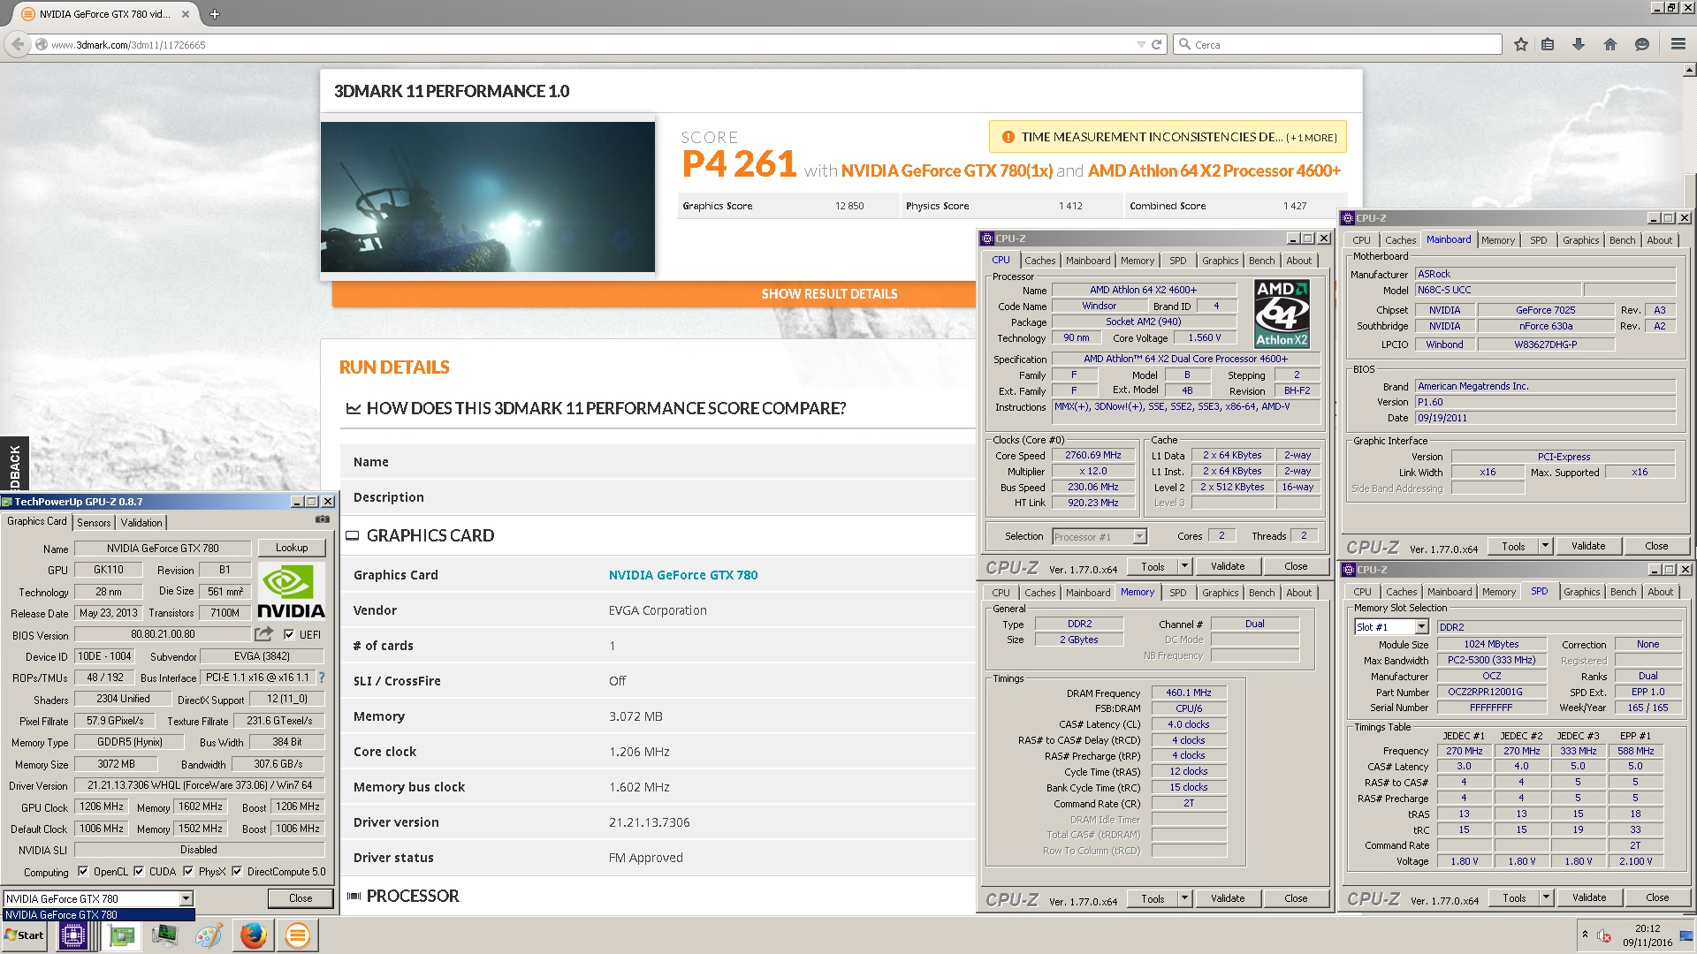Open the time measurement inconsistencies warning
This screenshot has width=1697, height=954.
(x=1168, y=137)
